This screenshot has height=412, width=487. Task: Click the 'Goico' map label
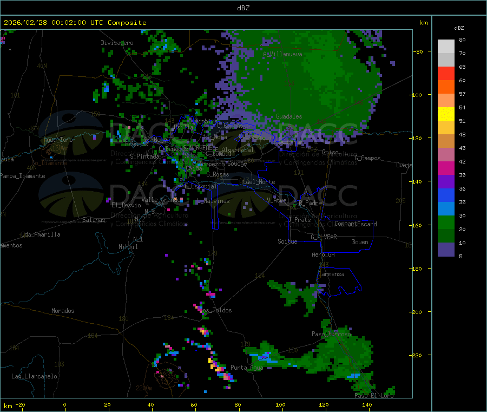(x=330, y=152)
